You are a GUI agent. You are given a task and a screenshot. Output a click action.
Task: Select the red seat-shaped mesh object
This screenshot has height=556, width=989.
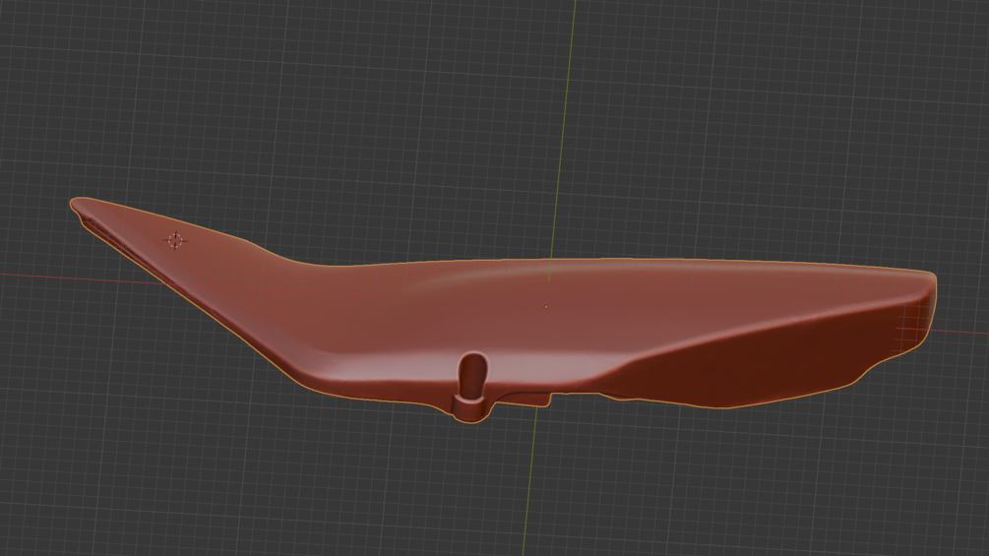point(503,310)
